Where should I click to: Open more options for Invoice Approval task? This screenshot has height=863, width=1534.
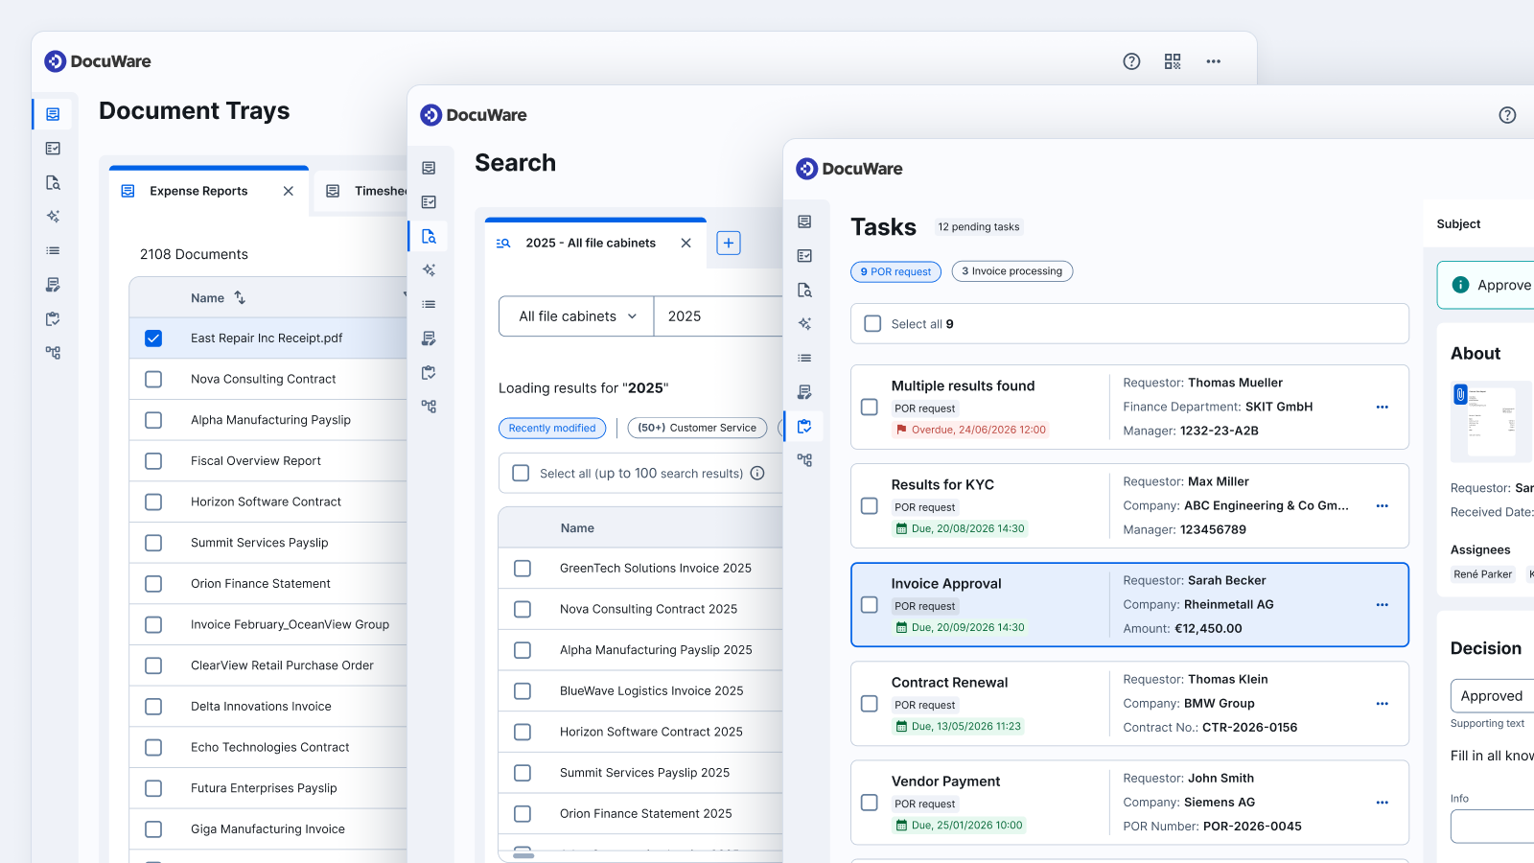click(x=1382, y=605)
